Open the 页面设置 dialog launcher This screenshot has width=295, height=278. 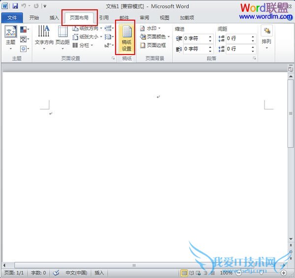pyautogui.click(x=113, y=58)
